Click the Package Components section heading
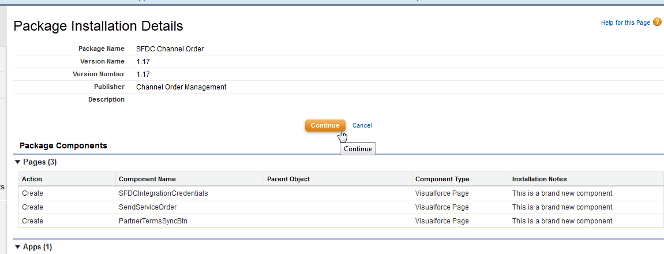Image resolution: width=664 pixels, height=254 pixels. click(x=63, y=146)
